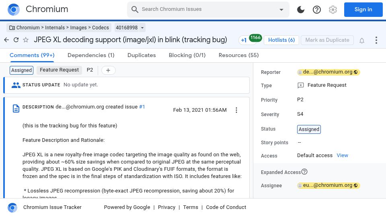
Task: Click Mark as Duplicate button
Action: coord(327,40)
